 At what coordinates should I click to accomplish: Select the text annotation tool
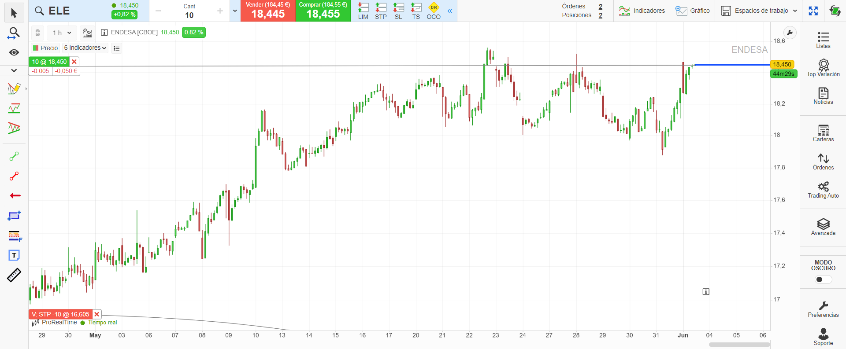coord(14,255)
